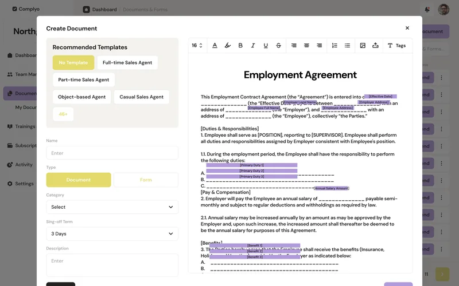Select the text color tool
The width and height of the screenshot is (459, 286).
click(215, 46)
